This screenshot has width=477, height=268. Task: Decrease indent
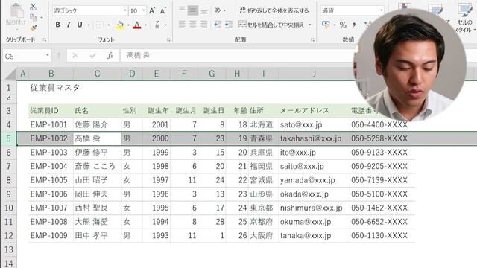click(x=218, y=25)
